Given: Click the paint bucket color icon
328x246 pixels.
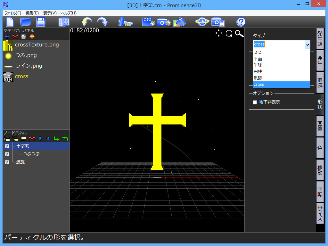Looking at the screenshot, I should point(179,22).
